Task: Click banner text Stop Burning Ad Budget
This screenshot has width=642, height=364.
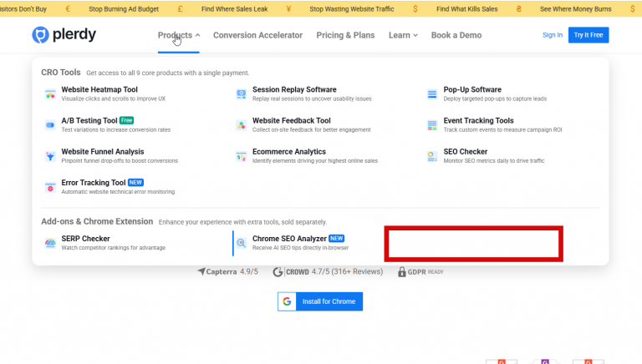Action: click(x=124, y=9)
